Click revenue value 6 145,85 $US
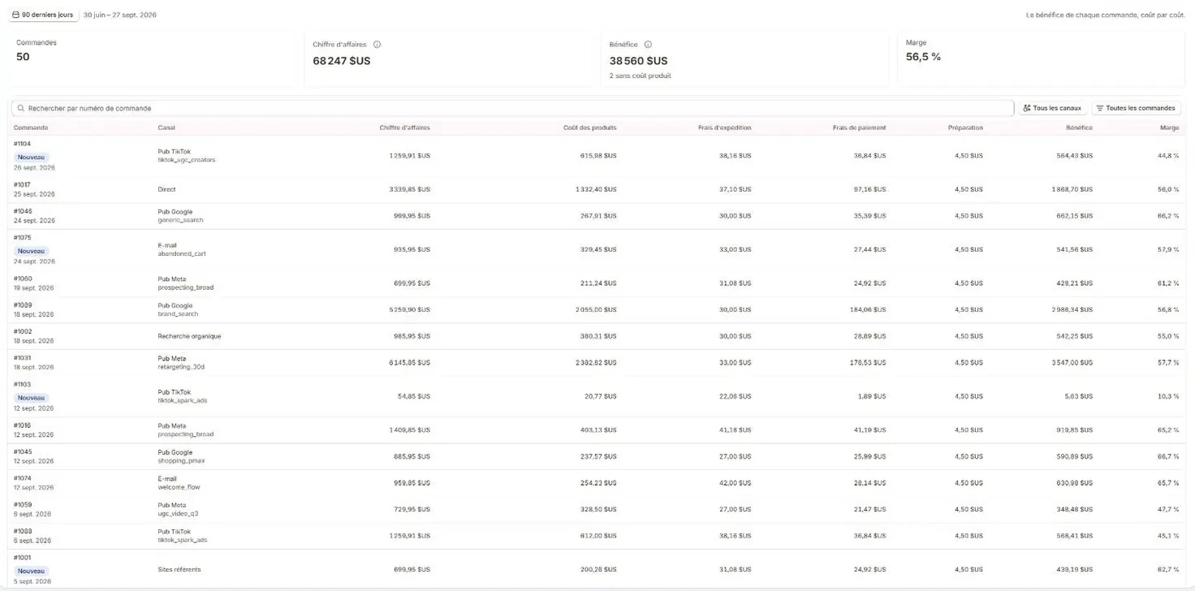 (409, 362)
